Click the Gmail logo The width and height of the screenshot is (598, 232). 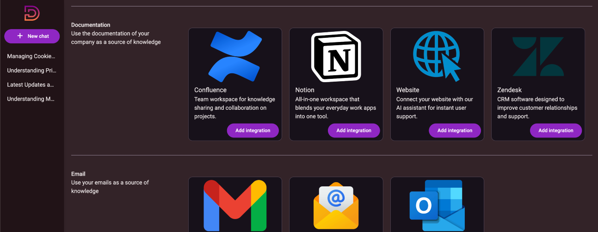235,206
